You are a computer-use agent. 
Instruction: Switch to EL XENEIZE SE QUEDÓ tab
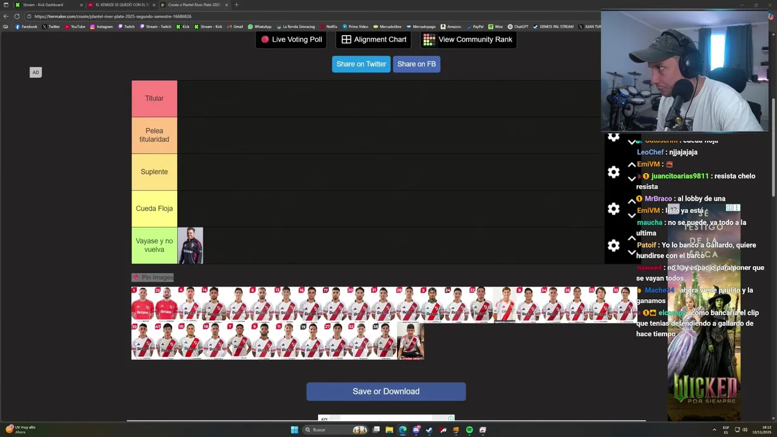(121, 5)
